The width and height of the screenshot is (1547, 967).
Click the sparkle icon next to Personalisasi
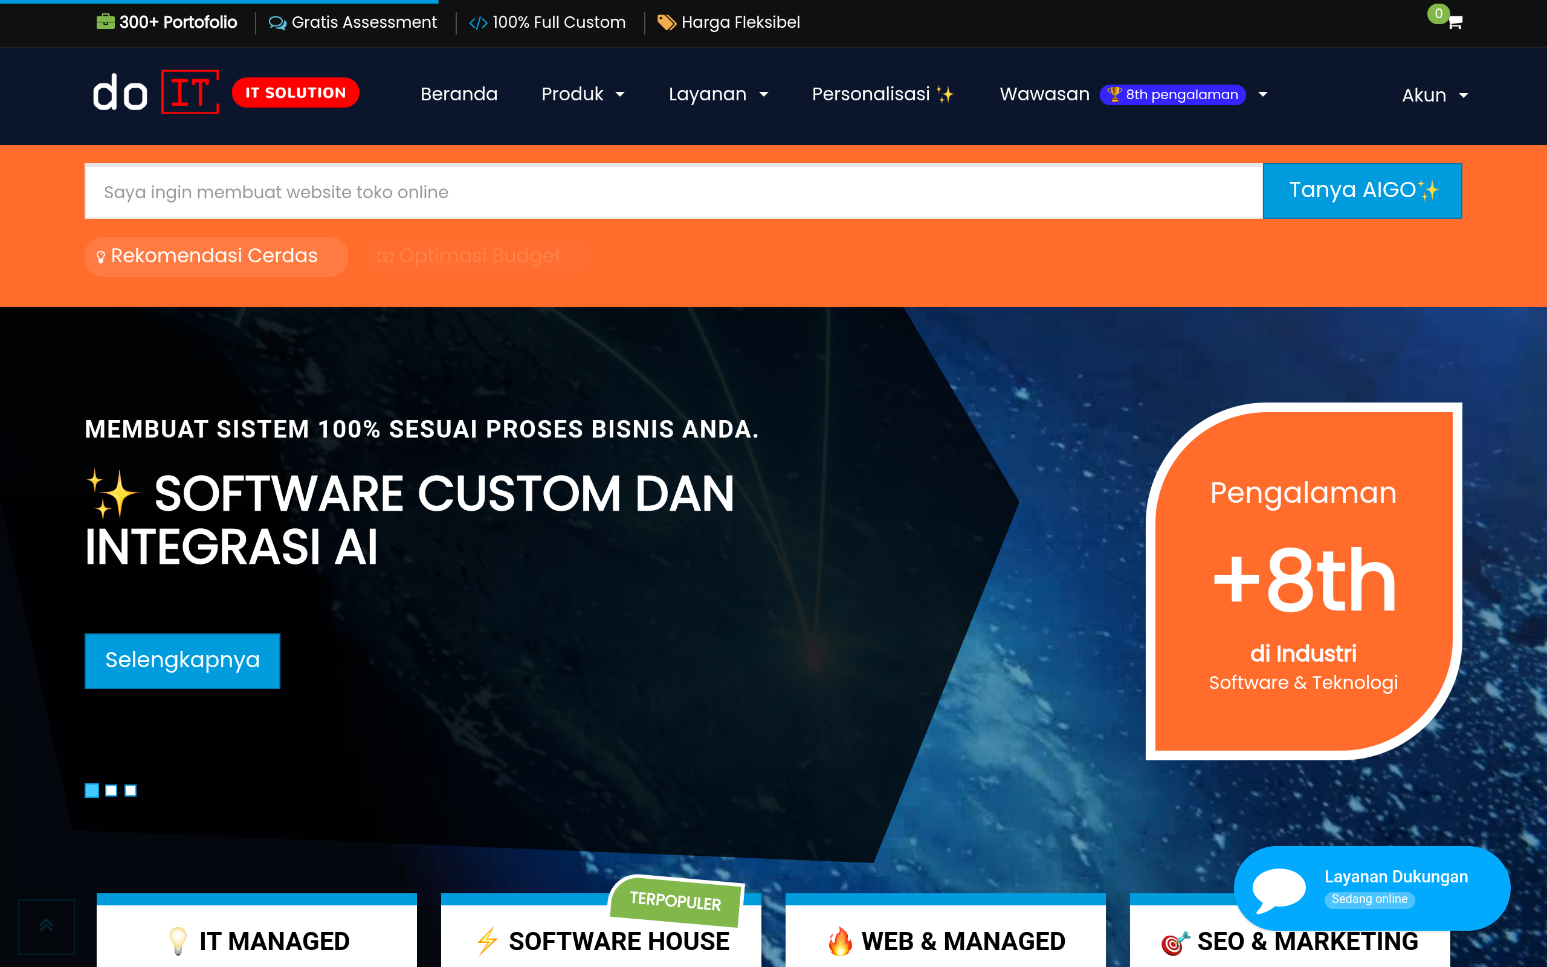pyautogui.click(x=946, y=94)
